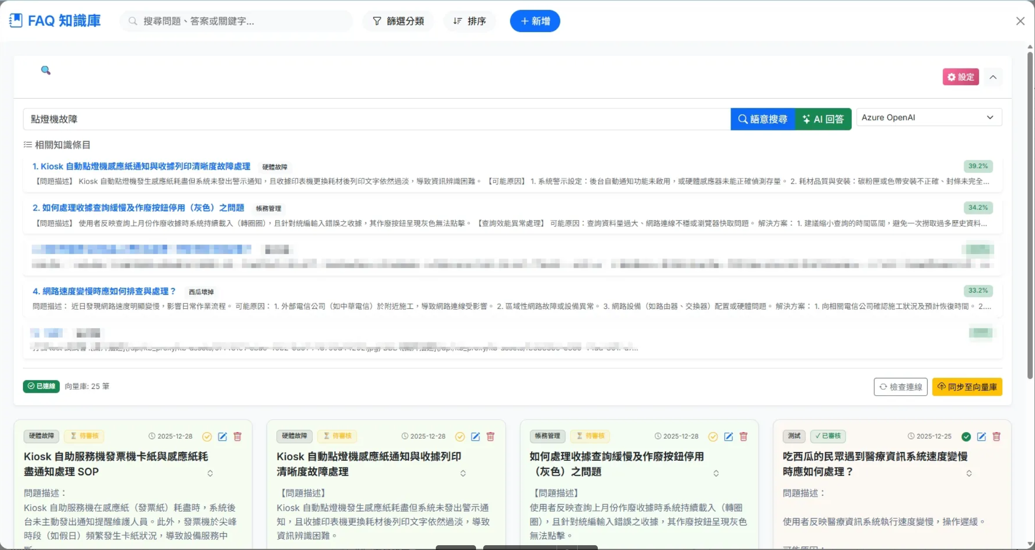Open the 排序 sort menu
Image resolution: width=1035 pixels, height=550 pixels.
(469, 21)
